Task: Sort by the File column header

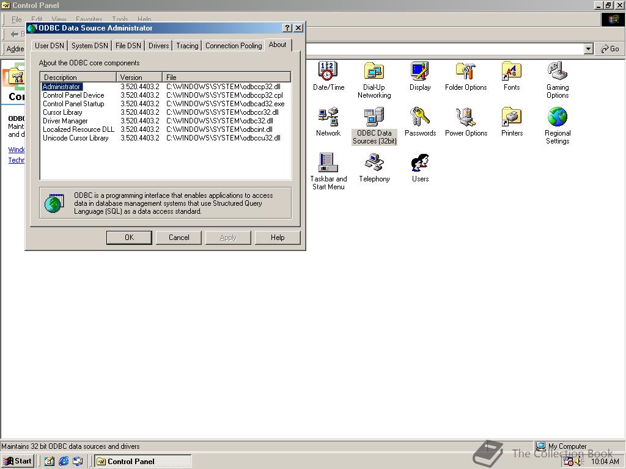Action: pos(226,78)
